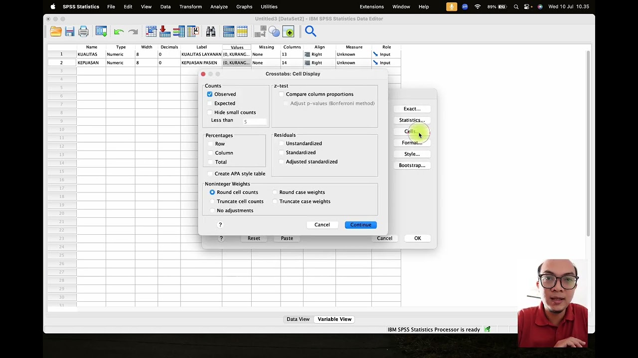
Task: Toggle the Value Labels toolbar icon
Action: [x=260, y=32]
